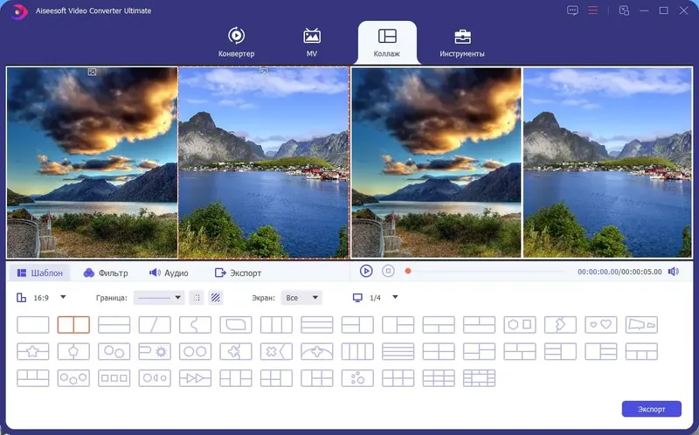The image size is (699, 435).
Task: Select the puzzle-edge split template
Action: coord(195,325)
